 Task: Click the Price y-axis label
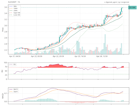3,30
